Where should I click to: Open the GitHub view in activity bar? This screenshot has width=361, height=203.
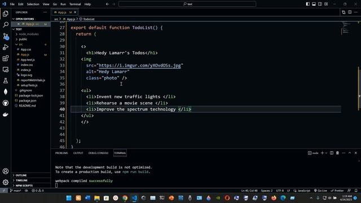pos(6,103)
